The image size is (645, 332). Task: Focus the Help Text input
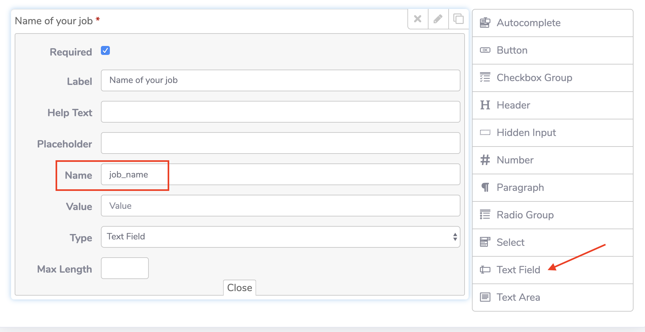[x=280, y=112]
